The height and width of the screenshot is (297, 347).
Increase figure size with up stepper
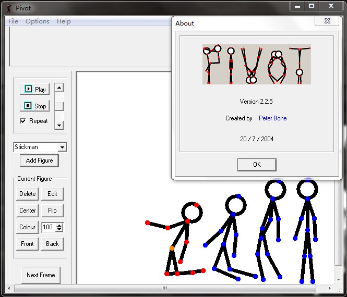pyautogui.click(x=59, y=225)
